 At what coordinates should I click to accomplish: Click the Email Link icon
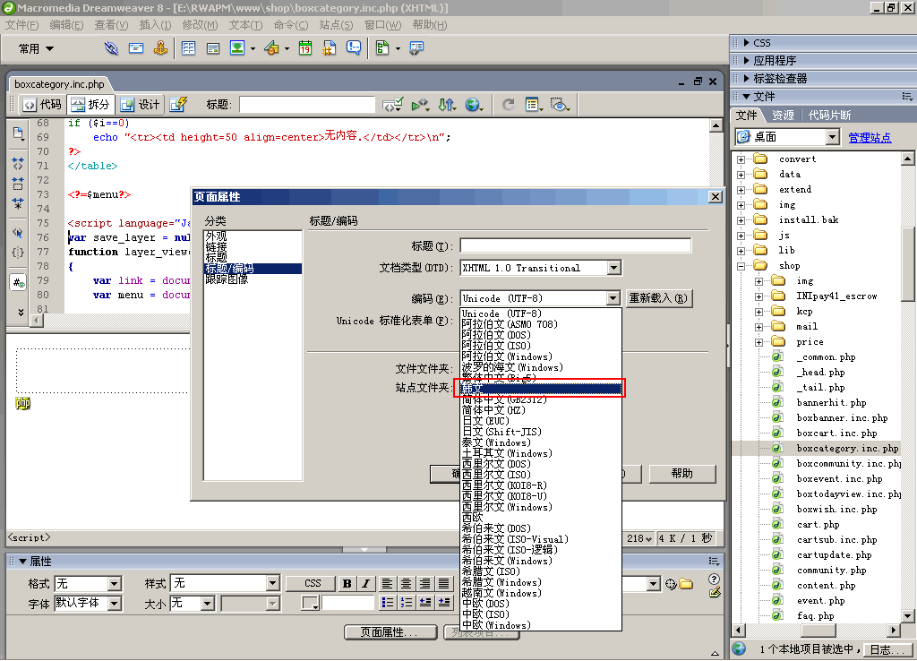point(136,48)
